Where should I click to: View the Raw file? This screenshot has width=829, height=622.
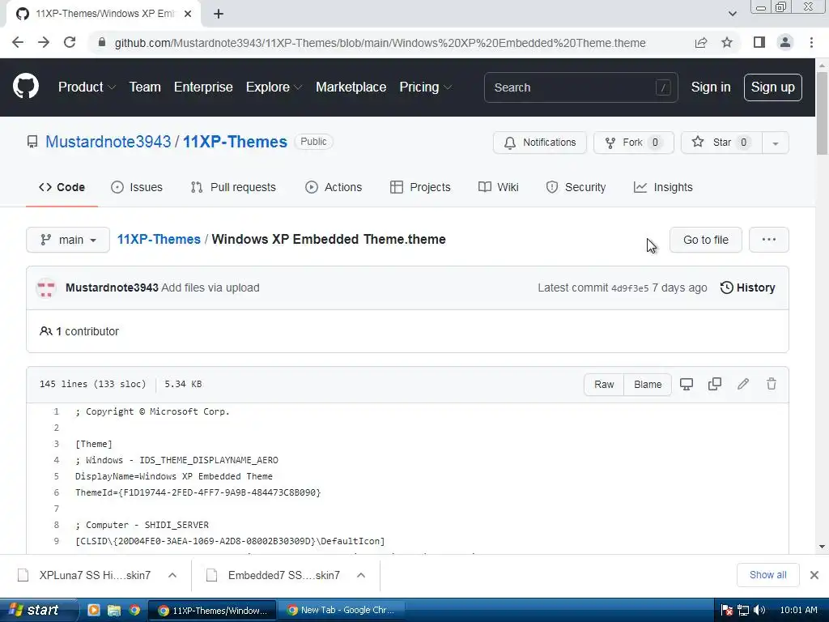pyautogui.click(x=604, y=385)
